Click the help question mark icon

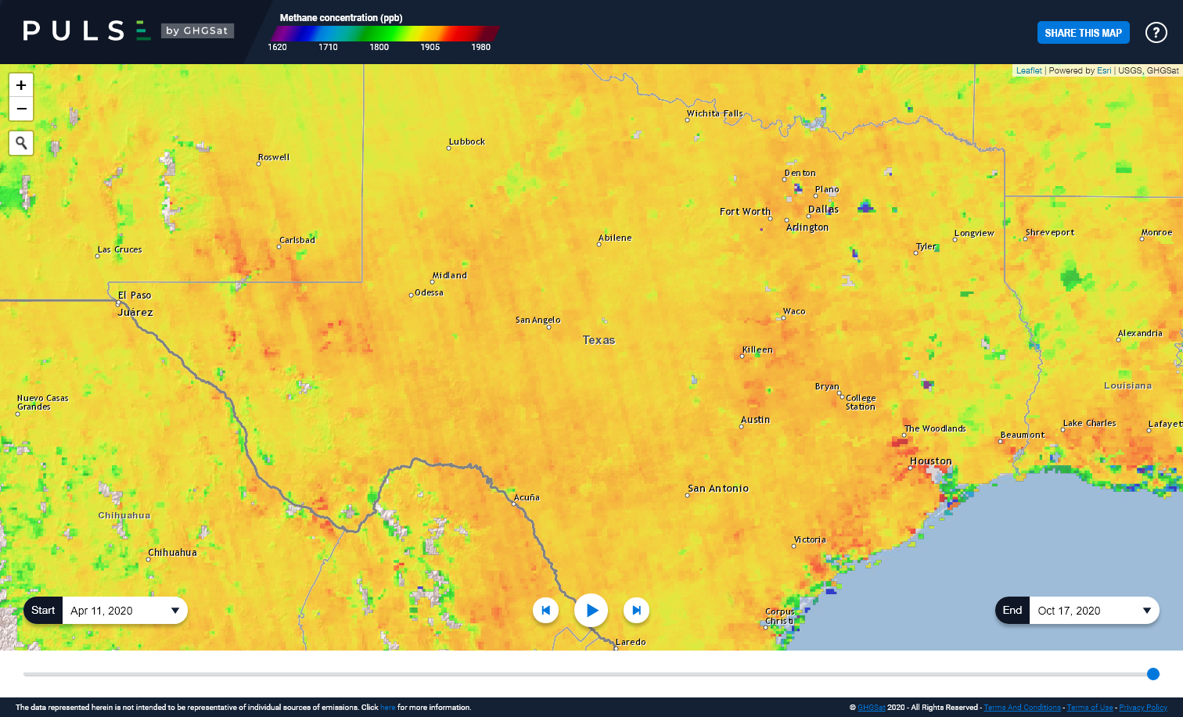coord(1156,32)
